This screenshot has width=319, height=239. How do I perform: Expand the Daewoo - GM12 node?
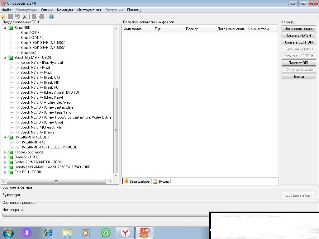5,157
